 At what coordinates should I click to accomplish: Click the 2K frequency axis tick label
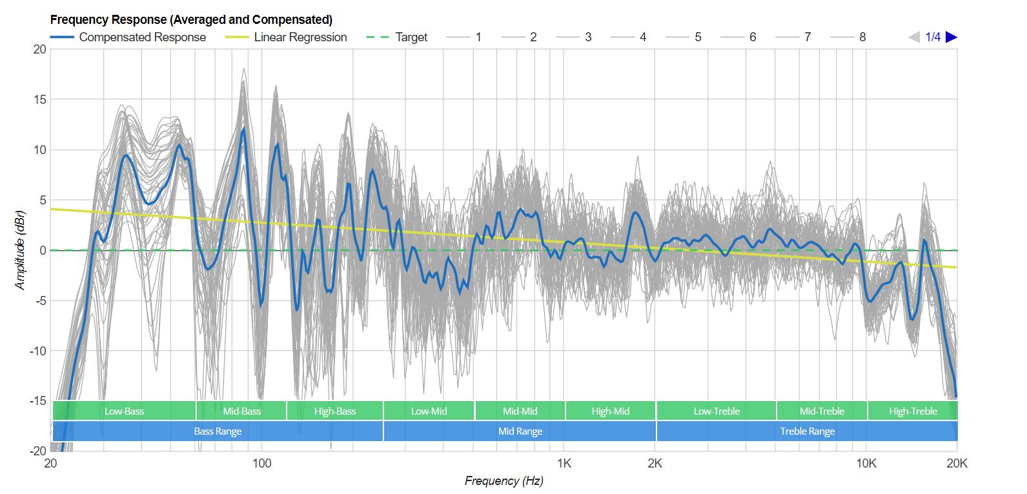point(655,464)
